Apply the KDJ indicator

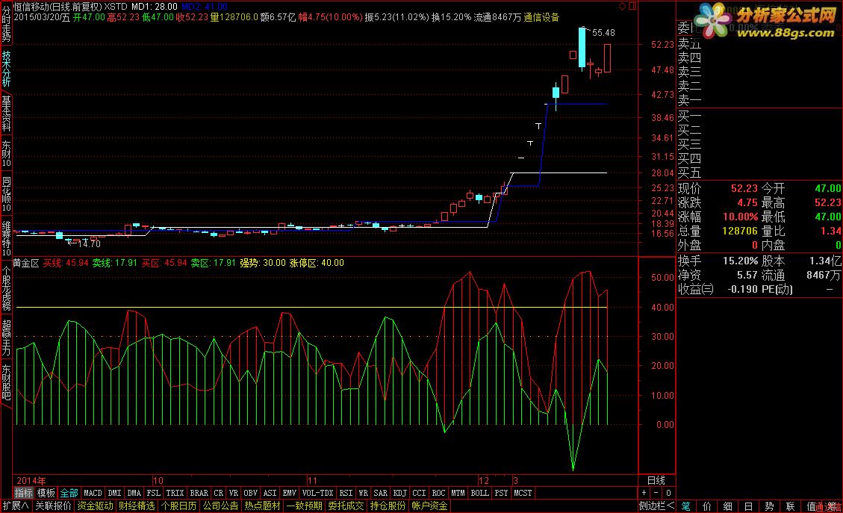(400, 493)
